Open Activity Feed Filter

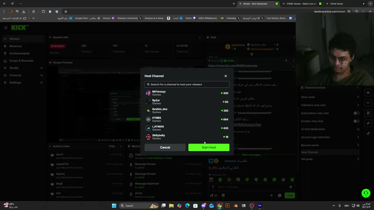click(x=112, y=146)
